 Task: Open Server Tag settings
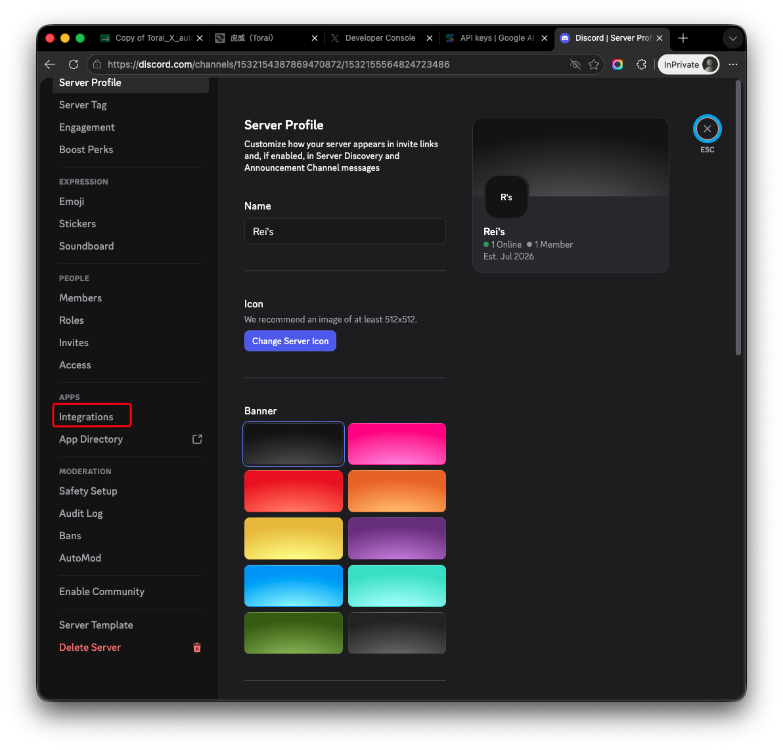coord(130,105)
